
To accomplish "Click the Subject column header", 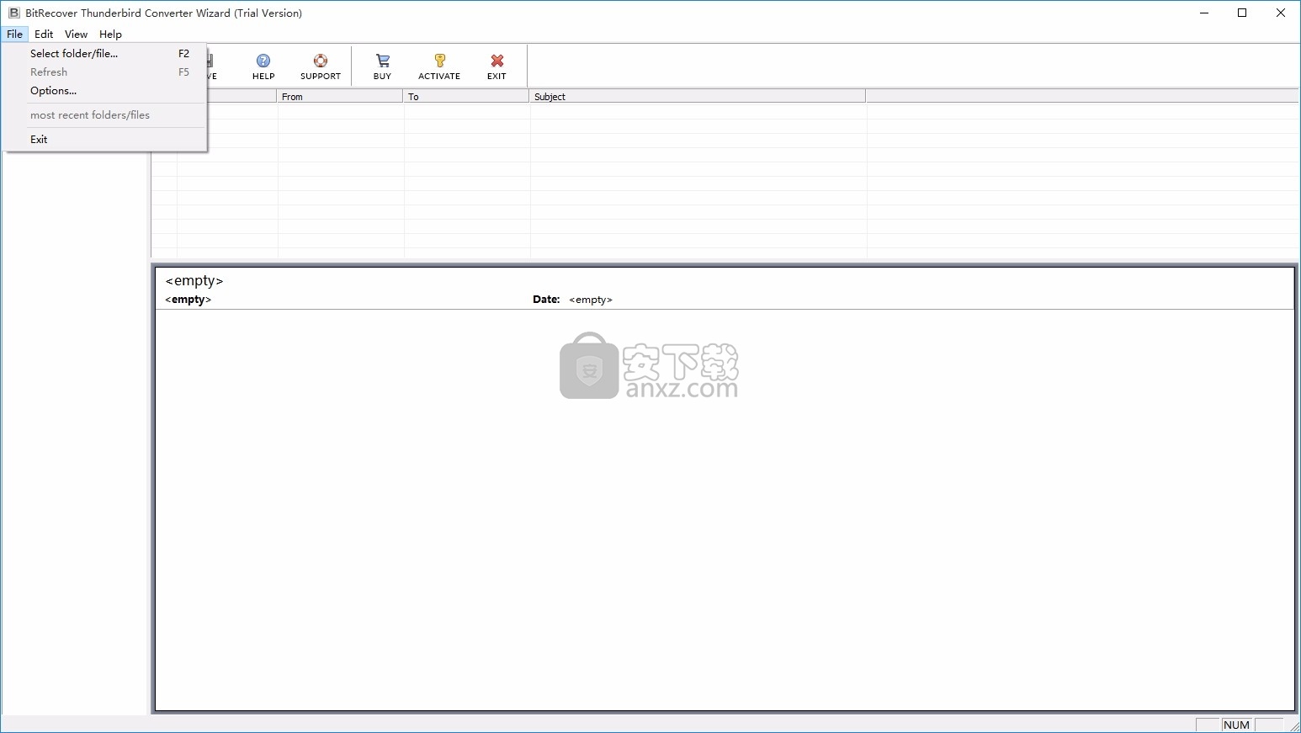I will (698, 97).
